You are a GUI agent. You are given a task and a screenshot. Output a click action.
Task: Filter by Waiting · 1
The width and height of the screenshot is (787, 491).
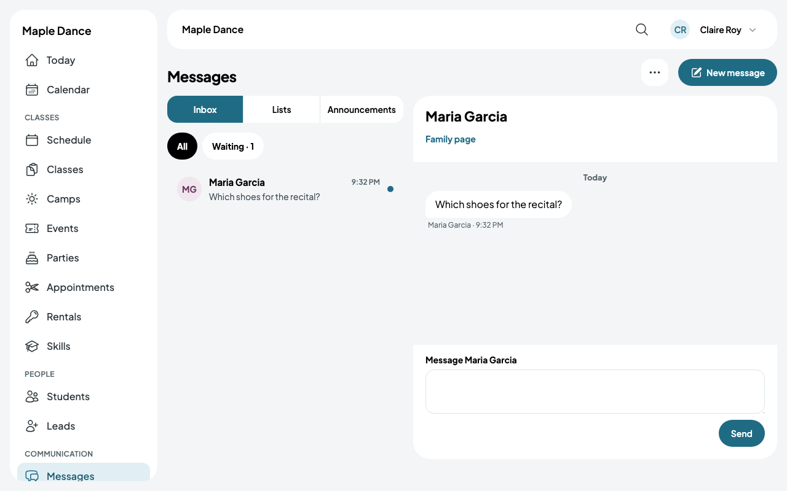click(233, 146)
